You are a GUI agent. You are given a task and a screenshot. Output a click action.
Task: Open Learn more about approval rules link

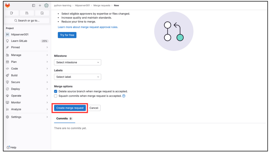tap(88, 27)
